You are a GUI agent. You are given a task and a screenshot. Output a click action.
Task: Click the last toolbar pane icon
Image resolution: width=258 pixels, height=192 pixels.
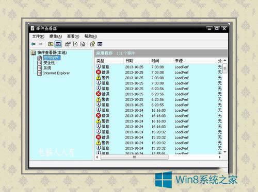click(100, 44)
